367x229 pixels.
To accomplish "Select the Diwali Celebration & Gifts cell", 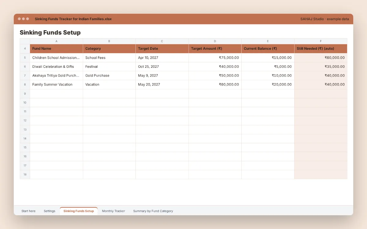I will click(56, 67).
